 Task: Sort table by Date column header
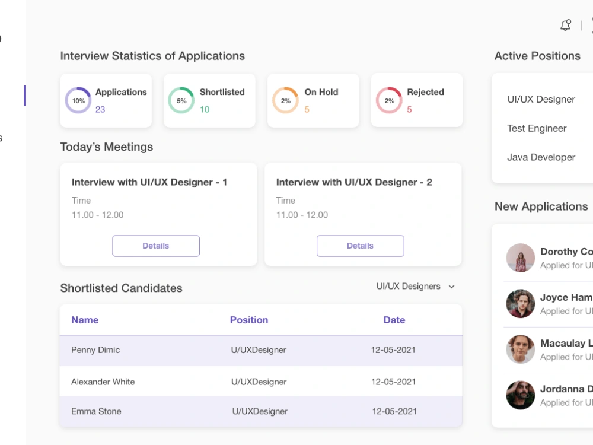coord(394,320)
